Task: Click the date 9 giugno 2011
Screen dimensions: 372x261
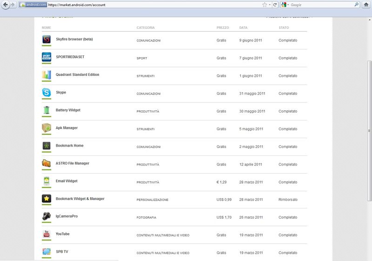Action: click(x=251, y=40)
